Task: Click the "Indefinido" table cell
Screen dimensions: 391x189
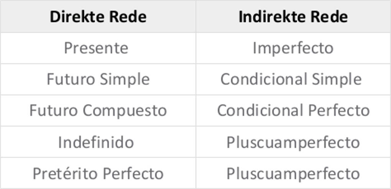Action: [x=96, y=142]
